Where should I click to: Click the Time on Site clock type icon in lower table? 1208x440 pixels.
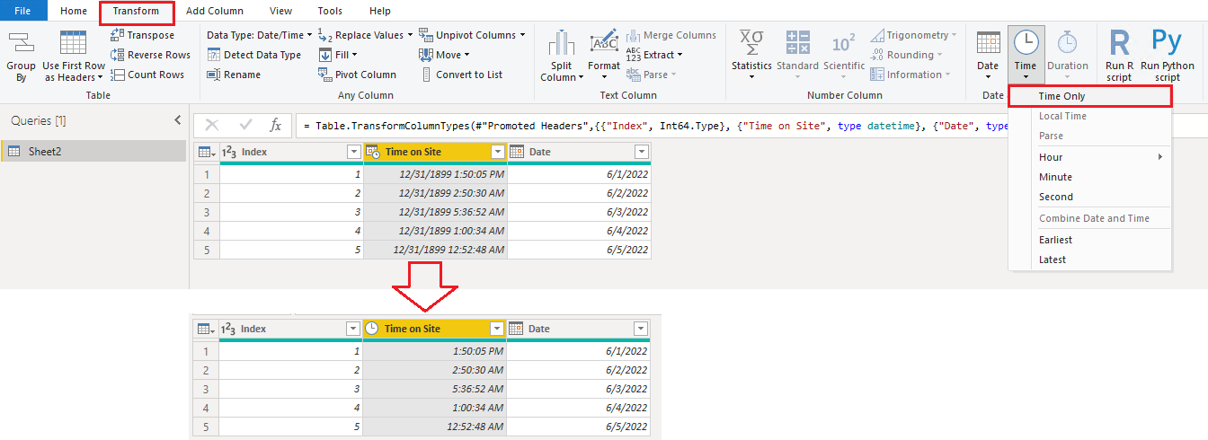coord(373,329)
